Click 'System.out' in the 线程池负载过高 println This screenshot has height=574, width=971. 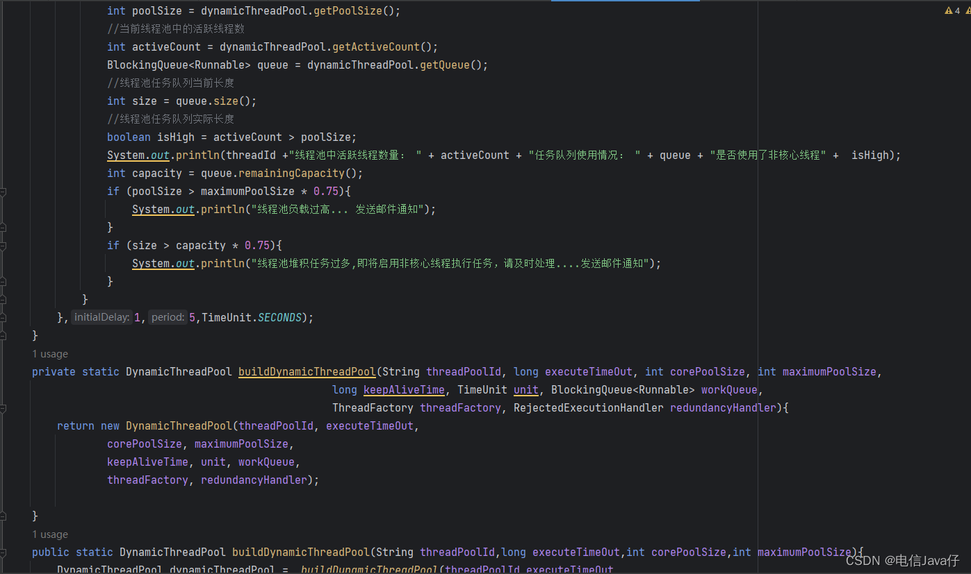point(163,210)
